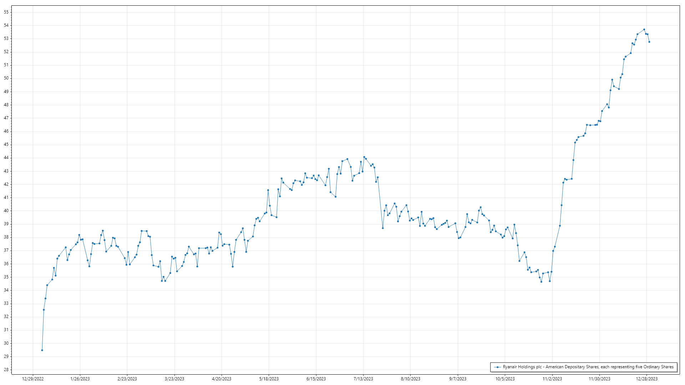Click the legend line marker icon

click(497, 367)
